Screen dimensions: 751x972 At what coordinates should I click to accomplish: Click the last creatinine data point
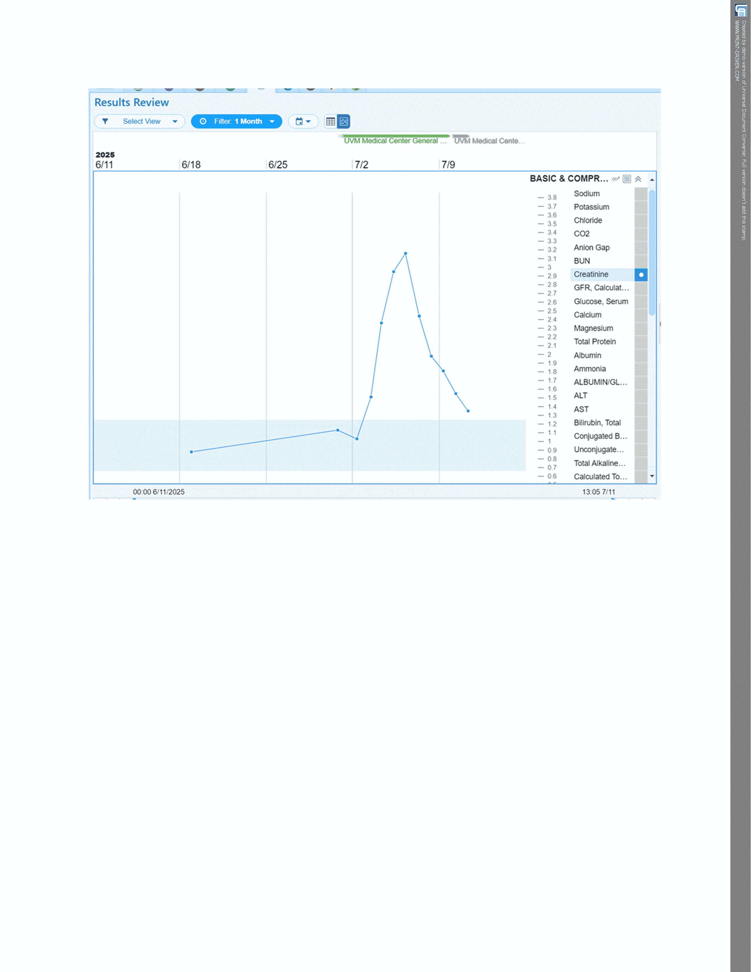[x=468, y=411]
